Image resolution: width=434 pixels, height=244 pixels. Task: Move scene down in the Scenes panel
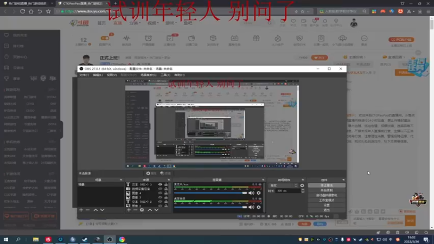point(102,210)
